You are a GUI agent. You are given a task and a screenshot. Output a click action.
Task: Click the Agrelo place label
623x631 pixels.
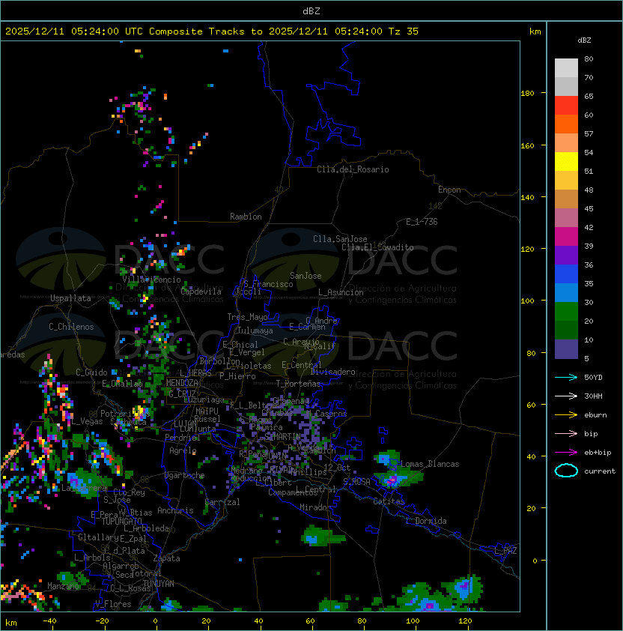(183, 450)
